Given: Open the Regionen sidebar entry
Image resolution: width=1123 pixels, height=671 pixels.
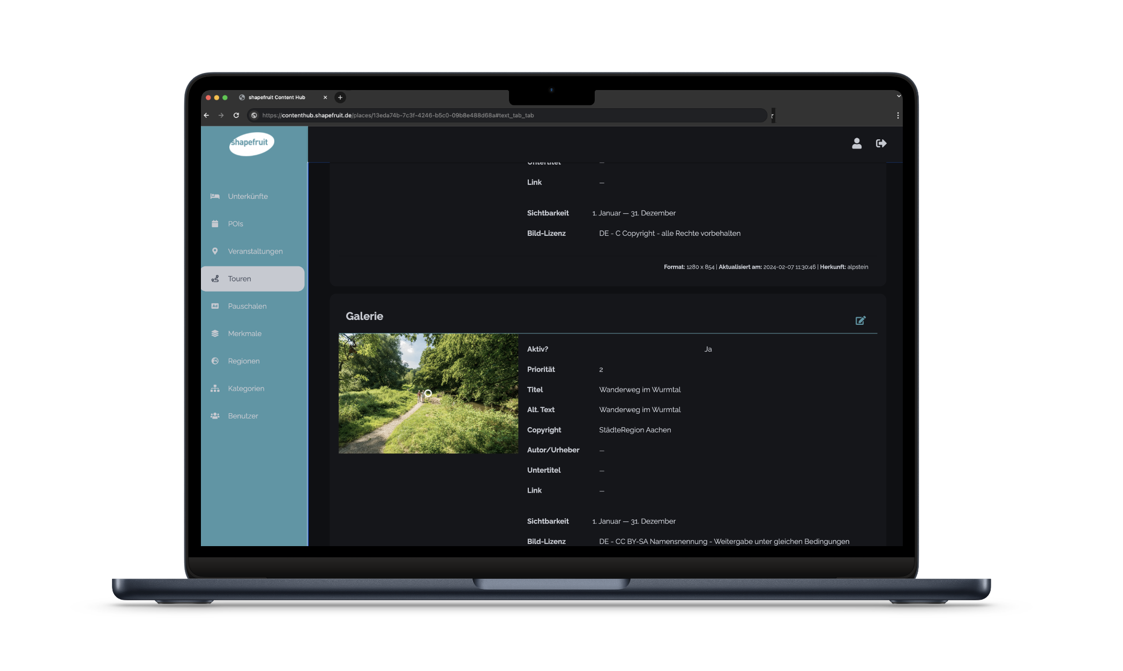Looking at the screenshot, I should click(243, 361).
